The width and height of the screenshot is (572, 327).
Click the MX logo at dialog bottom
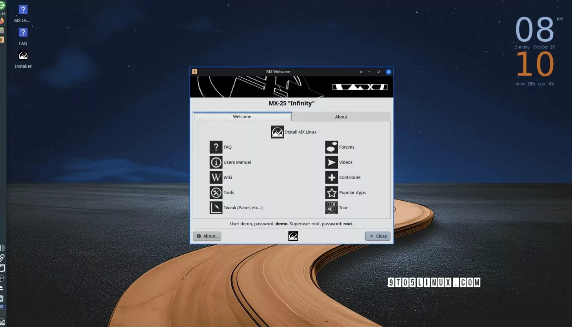tap(293, 236)
